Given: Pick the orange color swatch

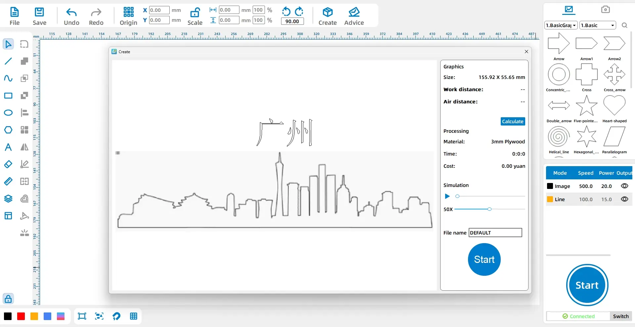Looking at the screenshot, I should [34, 316].
